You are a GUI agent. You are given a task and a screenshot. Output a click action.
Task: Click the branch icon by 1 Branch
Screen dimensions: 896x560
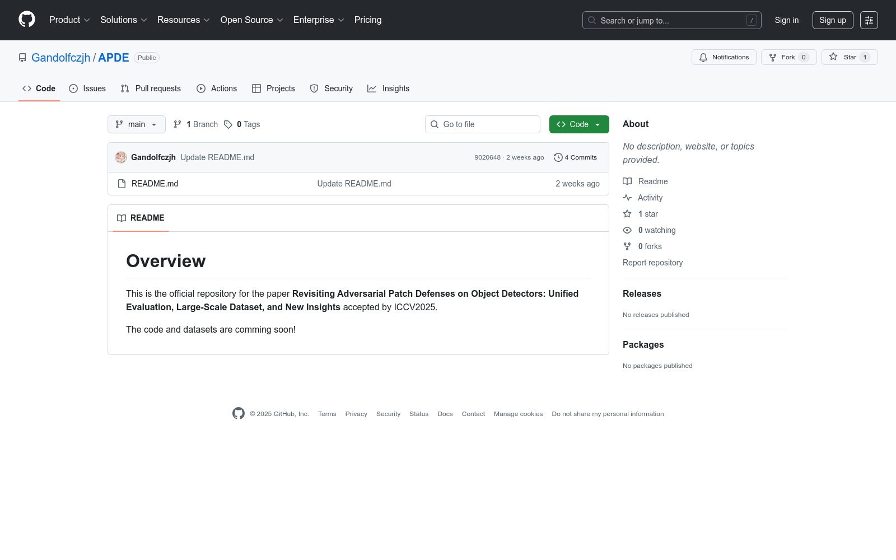point(178,124)
